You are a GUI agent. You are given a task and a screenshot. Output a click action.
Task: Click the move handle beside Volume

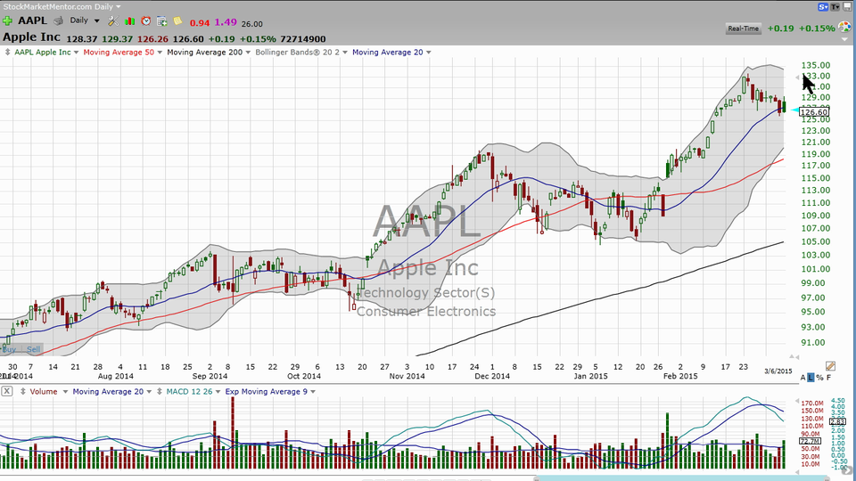pyautogui.click(x=23, y=392)
